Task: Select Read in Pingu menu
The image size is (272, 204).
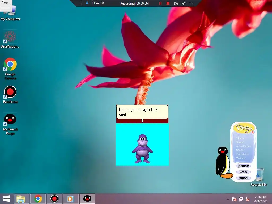Action: tap(240, 142)
